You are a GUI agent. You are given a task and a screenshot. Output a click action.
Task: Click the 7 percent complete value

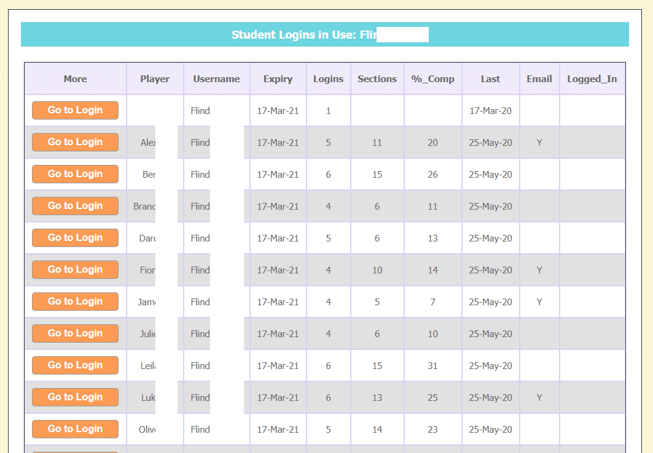point(432,302)
